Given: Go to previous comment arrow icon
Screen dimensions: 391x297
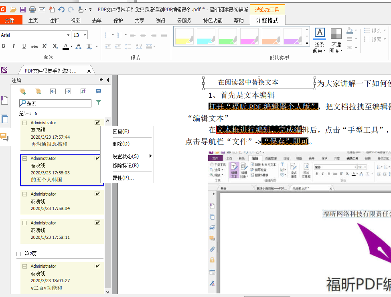Looking at the screenshot, I should (53, 91).
